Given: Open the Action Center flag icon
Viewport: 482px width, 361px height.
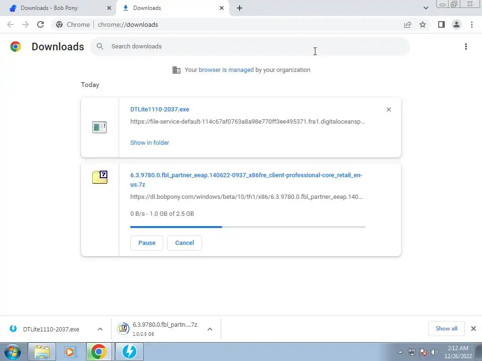Looking at the screenshot, I should [423, 352].
